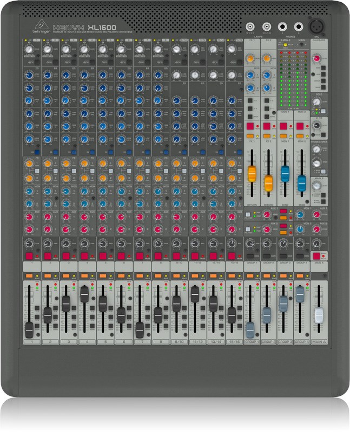The height and width of the screenshot is (432, 350).
Task: Mute channel 5
Action: click(103, 256)
